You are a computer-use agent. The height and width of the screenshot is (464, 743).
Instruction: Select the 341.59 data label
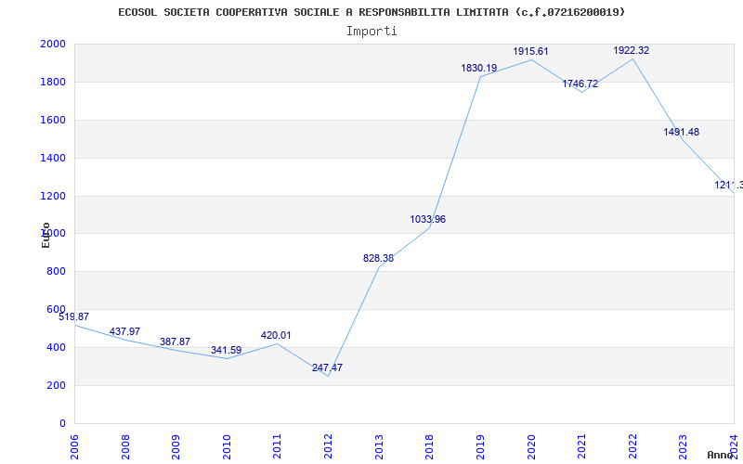tap(226, 351)
